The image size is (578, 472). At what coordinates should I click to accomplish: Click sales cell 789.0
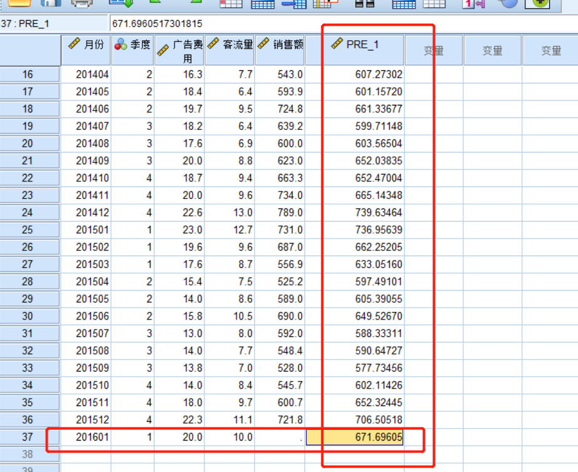tap(280, 212)
